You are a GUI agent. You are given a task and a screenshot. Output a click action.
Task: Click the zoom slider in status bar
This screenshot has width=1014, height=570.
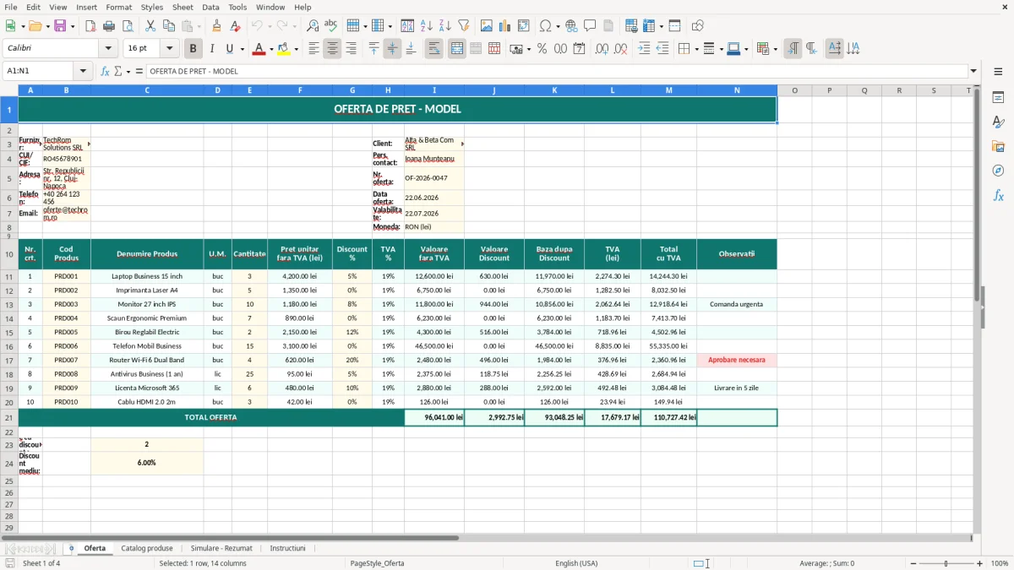(946, 563)
